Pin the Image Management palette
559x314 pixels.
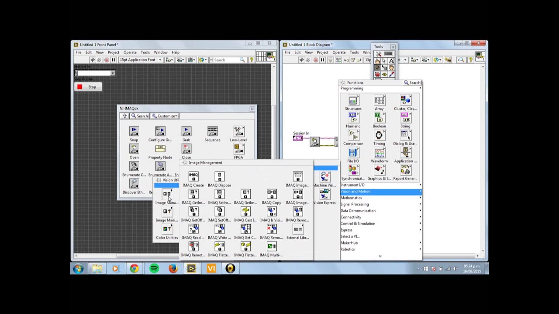pos(185,163)
